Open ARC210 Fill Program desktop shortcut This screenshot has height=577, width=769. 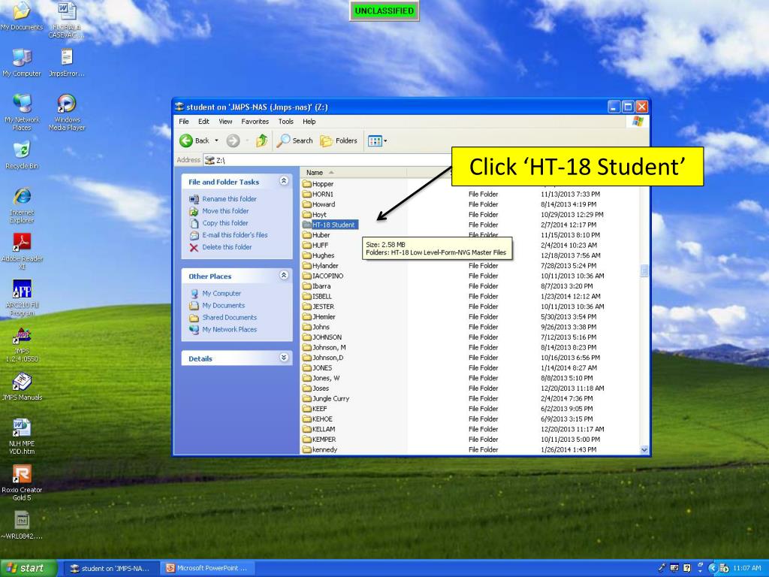click(x=22, y=298)
